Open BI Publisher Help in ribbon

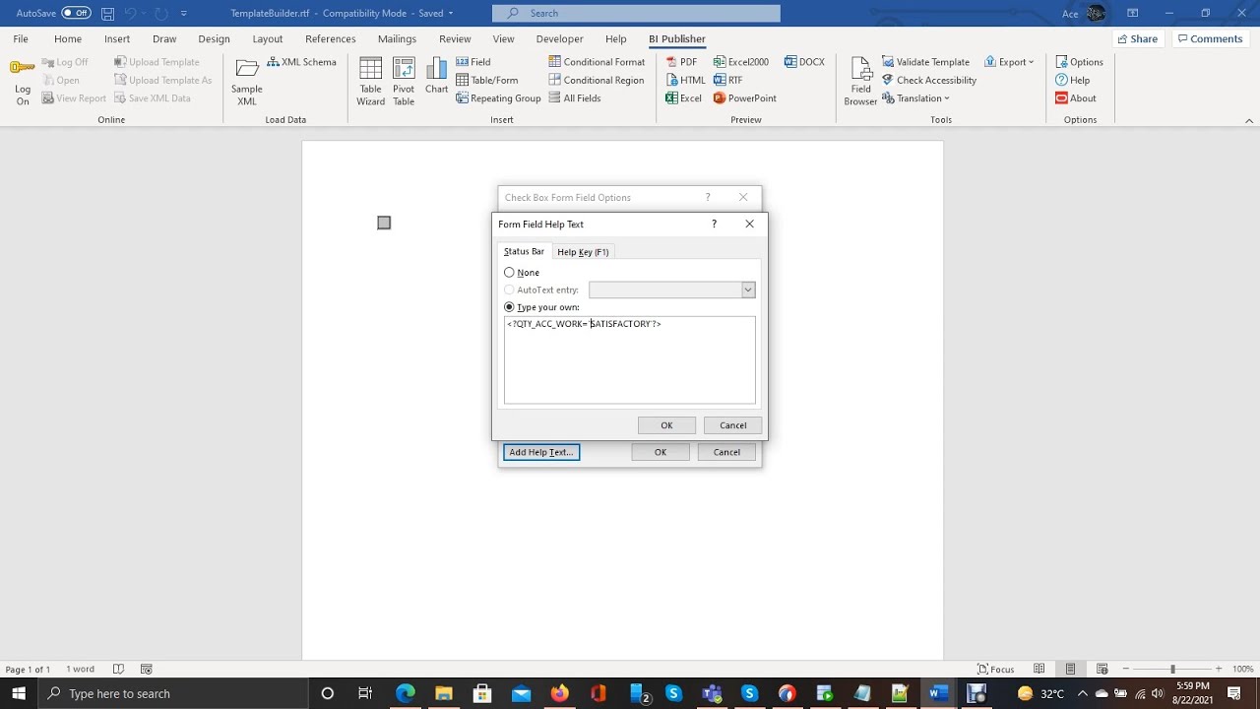1072,81
